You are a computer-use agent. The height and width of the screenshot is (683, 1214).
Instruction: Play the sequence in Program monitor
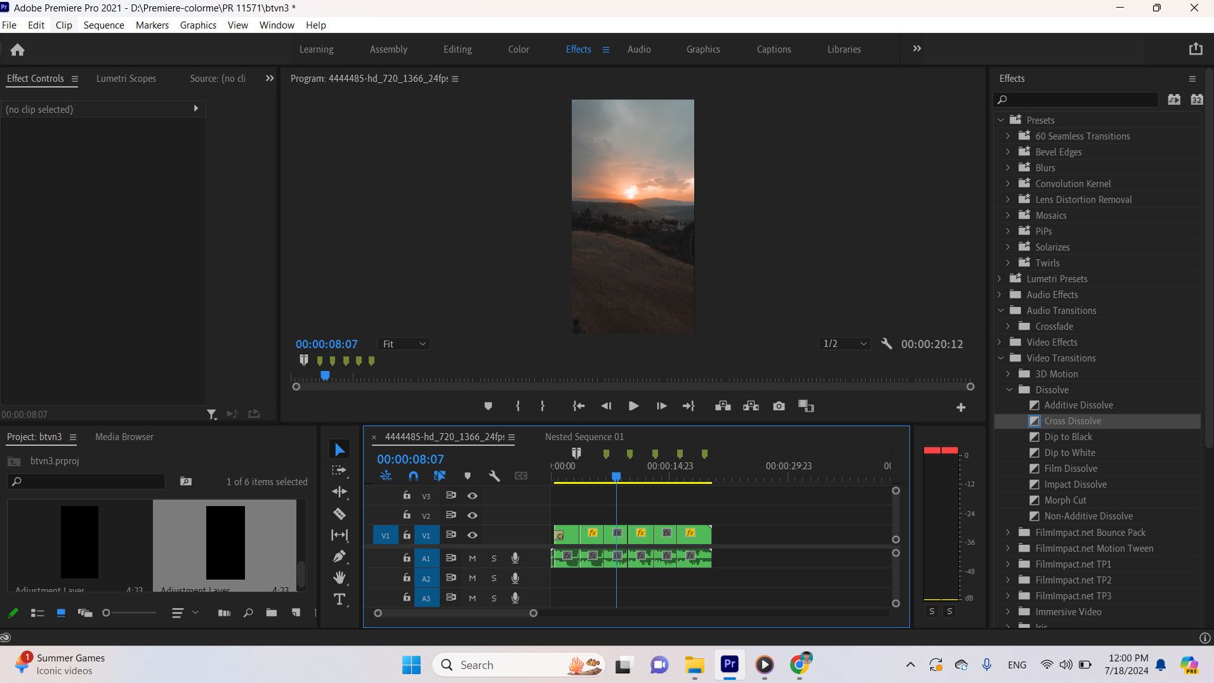pos(633,406)
